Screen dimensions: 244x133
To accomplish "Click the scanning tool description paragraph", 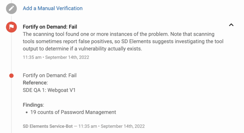I will [x=119, y=41].
